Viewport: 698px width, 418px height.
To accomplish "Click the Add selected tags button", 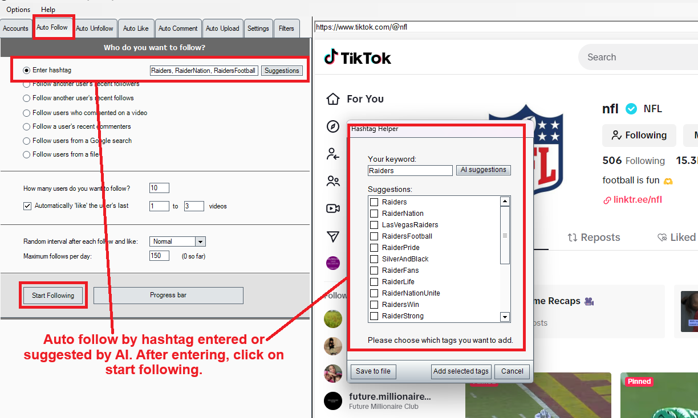I will pos(461,371).
